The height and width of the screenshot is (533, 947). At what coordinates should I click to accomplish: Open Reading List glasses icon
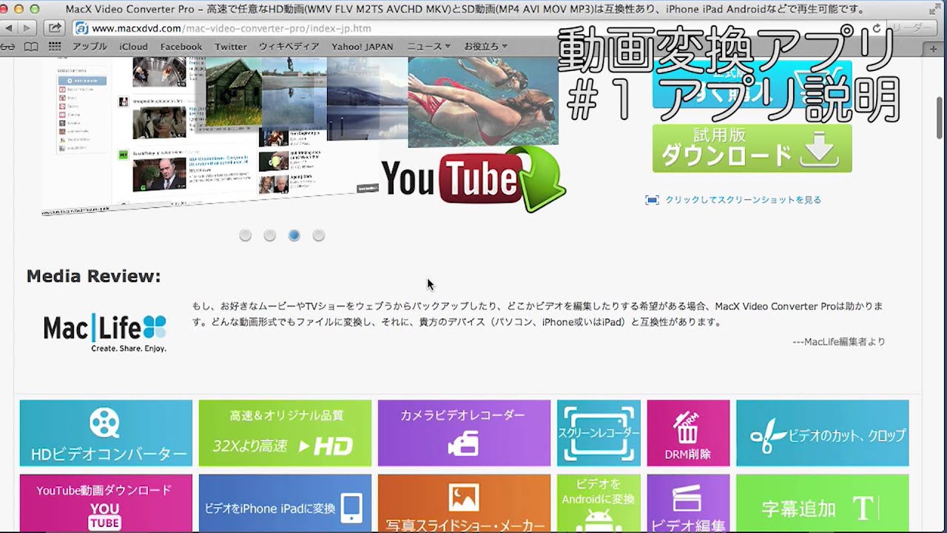pos(9,47)
